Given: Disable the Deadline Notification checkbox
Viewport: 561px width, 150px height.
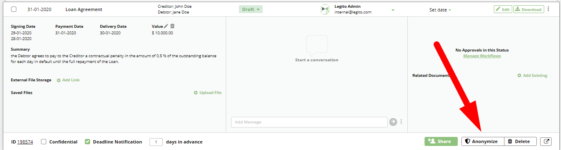Looking at the screenshot, I should [x=87, y=142].
